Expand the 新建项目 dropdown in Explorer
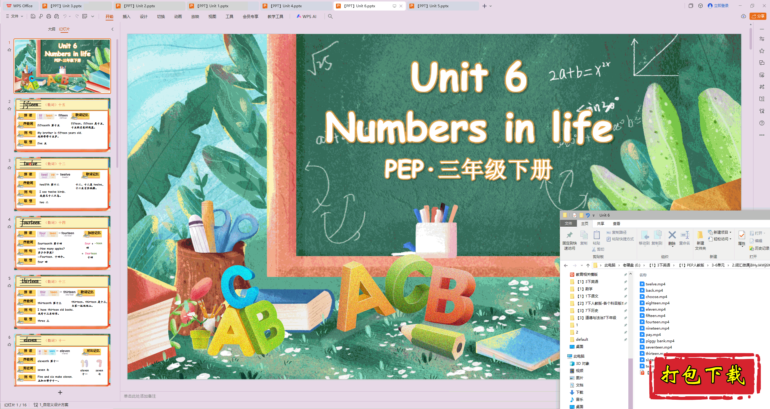This screenshot has width=770, height=409. pos(730,232)
